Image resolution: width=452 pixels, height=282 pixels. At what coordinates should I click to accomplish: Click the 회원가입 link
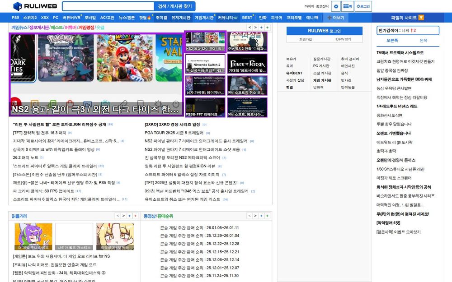pos(305,39)
